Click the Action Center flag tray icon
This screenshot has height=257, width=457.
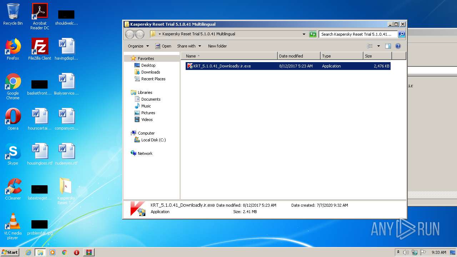(x=423, y=252)
